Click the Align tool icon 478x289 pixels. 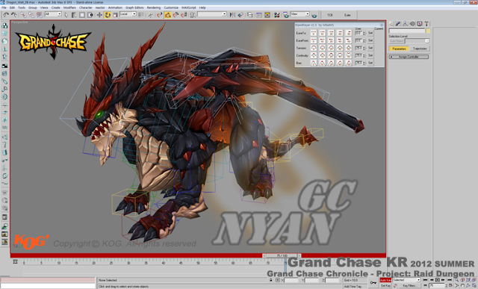240,15
